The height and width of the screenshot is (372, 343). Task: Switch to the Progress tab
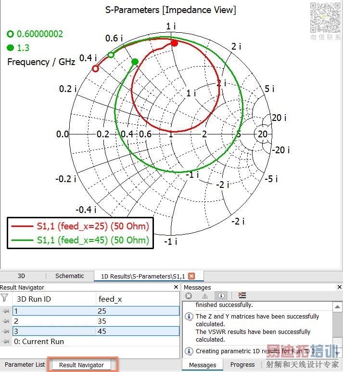(242, 365)
